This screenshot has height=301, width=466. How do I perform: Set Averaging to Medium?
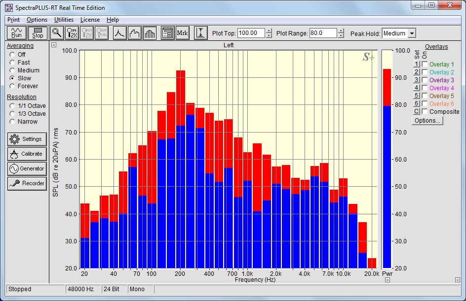pos(12,70)
